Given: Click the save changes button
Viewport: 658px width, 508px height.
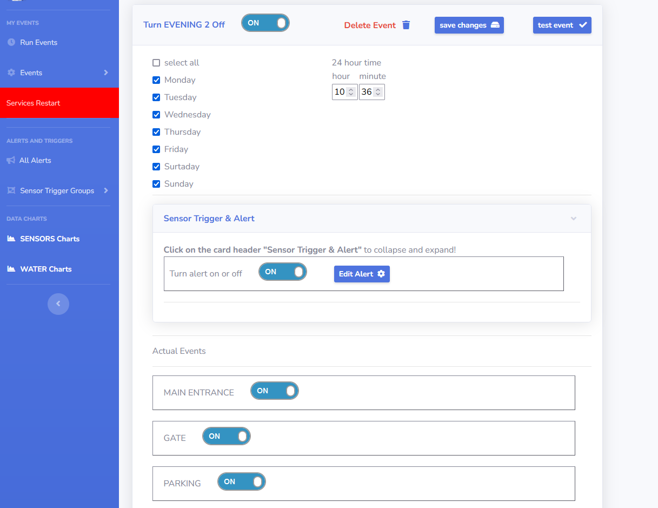Looking at the screenshot, I should point(469,25).
